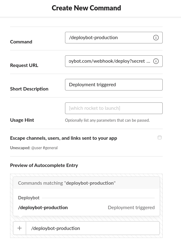Select the Short Description field 'Deployment triggered'

point(114,85)
